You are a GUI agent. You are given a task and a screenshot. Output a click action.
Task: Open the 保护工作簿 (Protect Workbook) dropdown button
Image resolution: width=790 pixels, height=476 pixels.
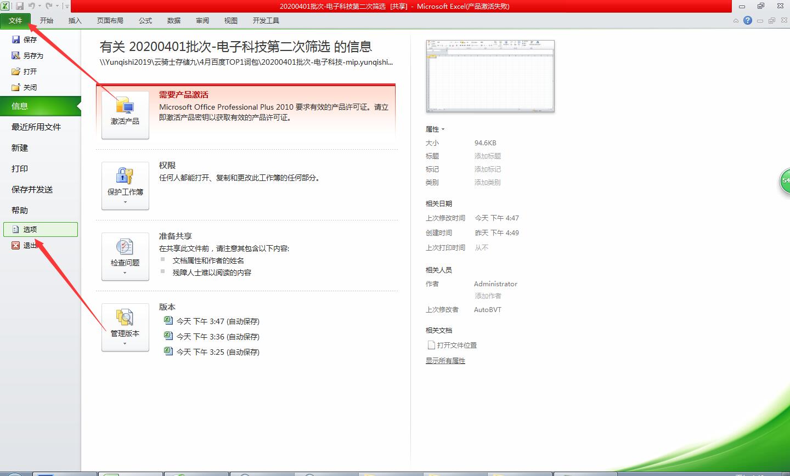click(125, 186)
